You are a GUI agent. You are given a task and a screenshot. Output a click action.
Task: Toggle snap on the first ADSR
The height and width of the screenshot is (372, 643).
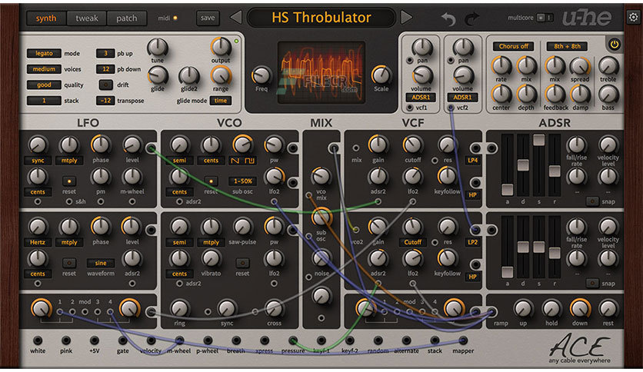(x=591, y=201)
